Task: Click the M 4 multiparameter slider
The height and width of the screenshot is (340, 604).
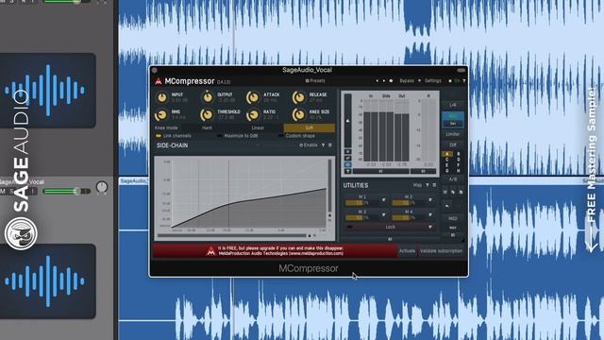Action: pos(409,217)
